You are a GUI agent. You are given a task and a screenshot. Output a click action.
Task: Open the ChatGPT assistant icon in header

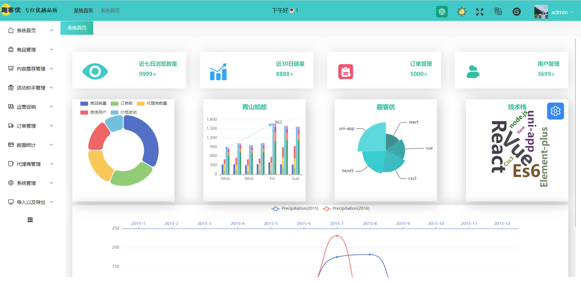coord(442,12)
